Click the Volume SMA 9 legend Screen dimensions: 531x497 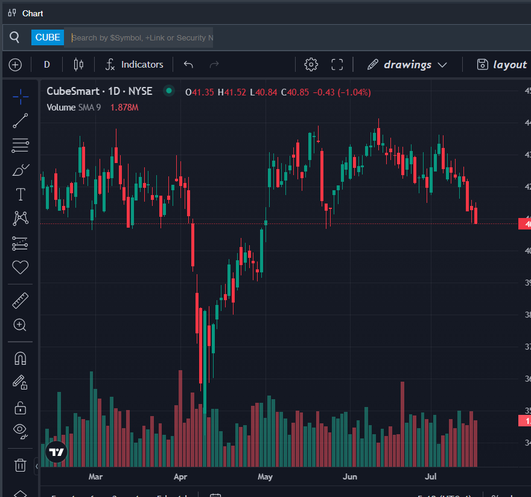pos(74,107)
